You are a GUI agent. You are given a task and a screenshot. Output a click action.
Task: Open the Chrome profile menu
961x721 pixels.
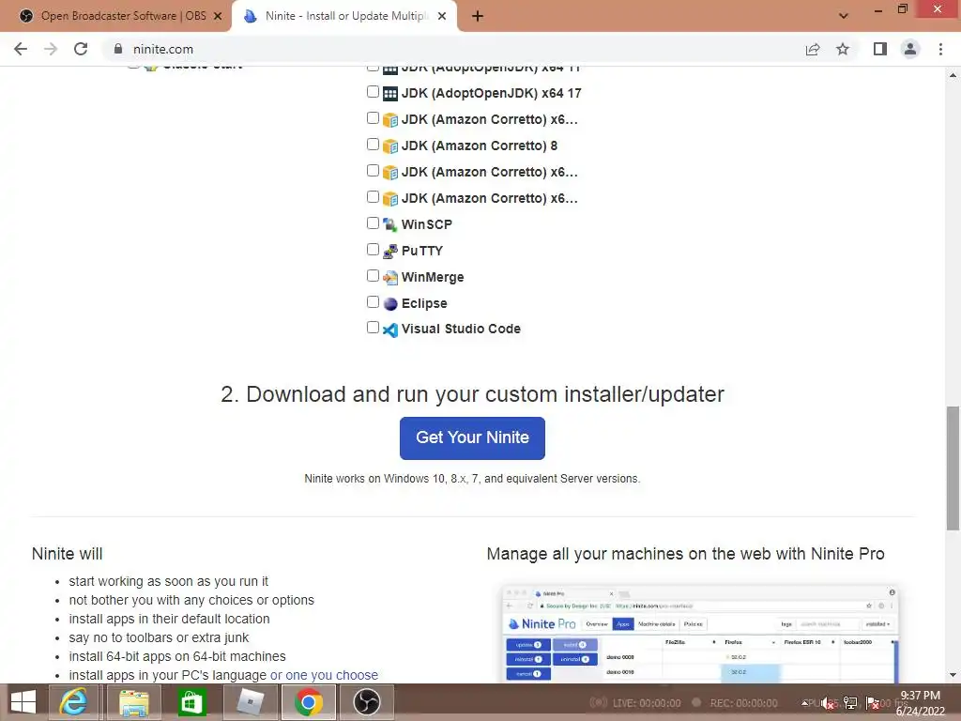(x=910, y=49)
